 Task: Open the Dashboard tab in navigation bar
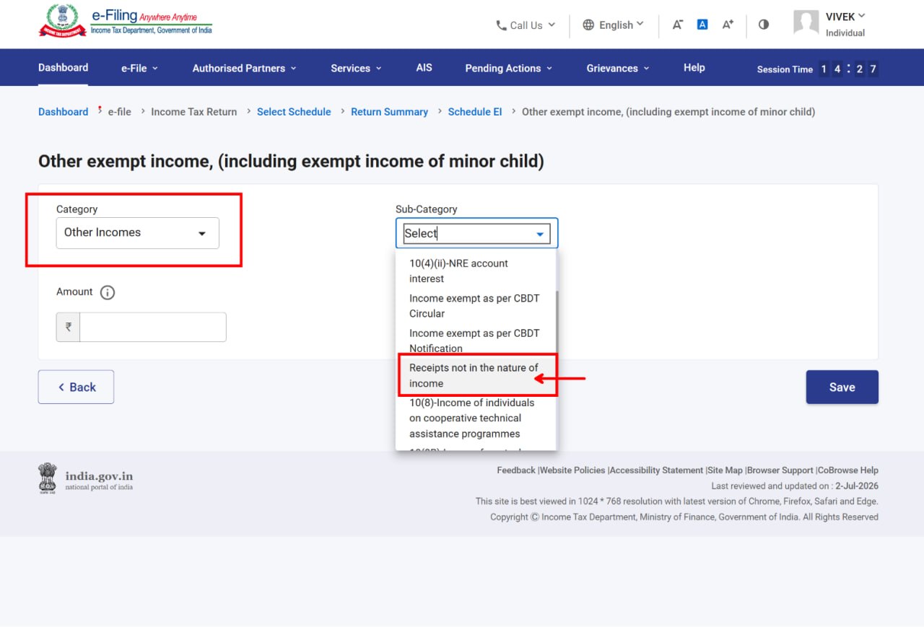[x=63, y=68]
